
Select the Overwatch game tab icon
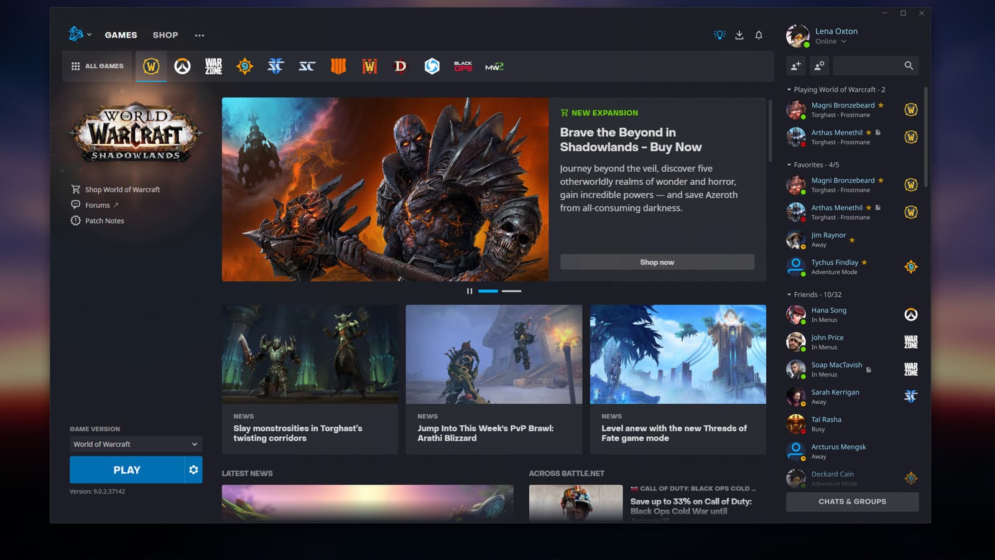point(182,66)
